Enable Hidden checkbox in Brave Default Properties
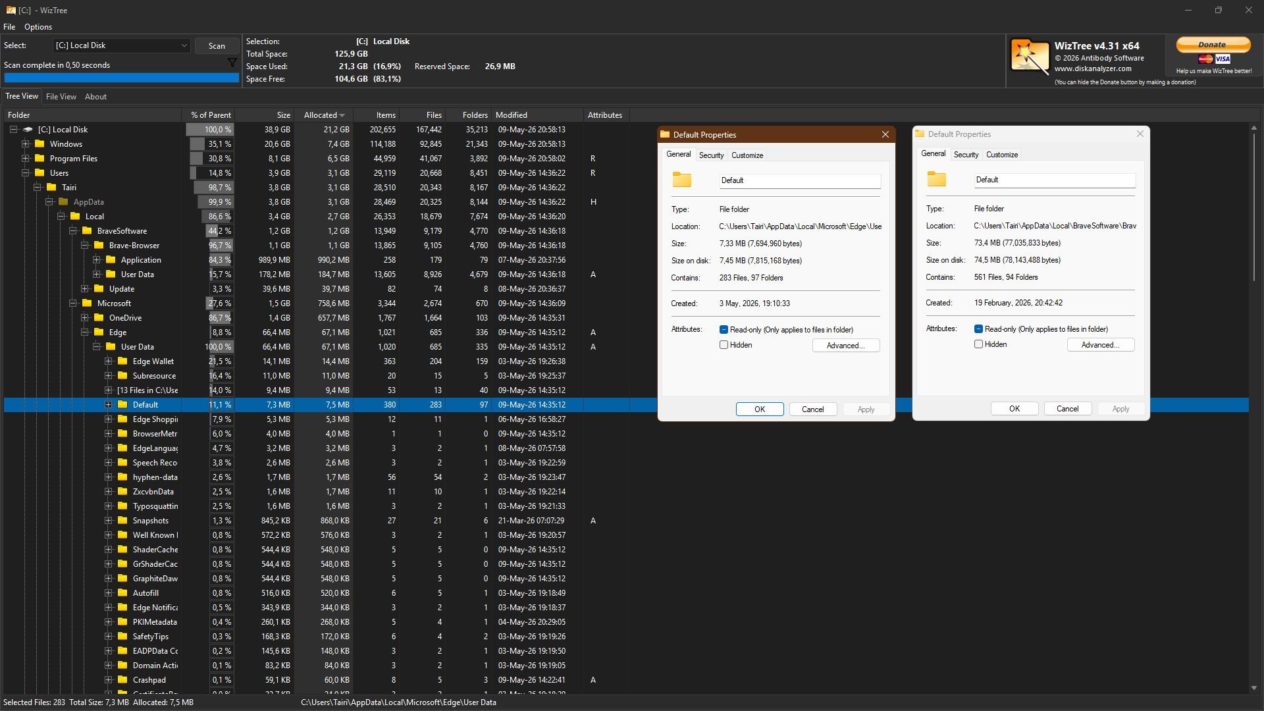The width and height of the screenshot is (1264, 711). tap(978, 344)
